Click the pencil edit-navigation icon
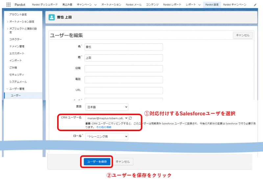Viewport: 263px width, 181px height. (255, 5)
